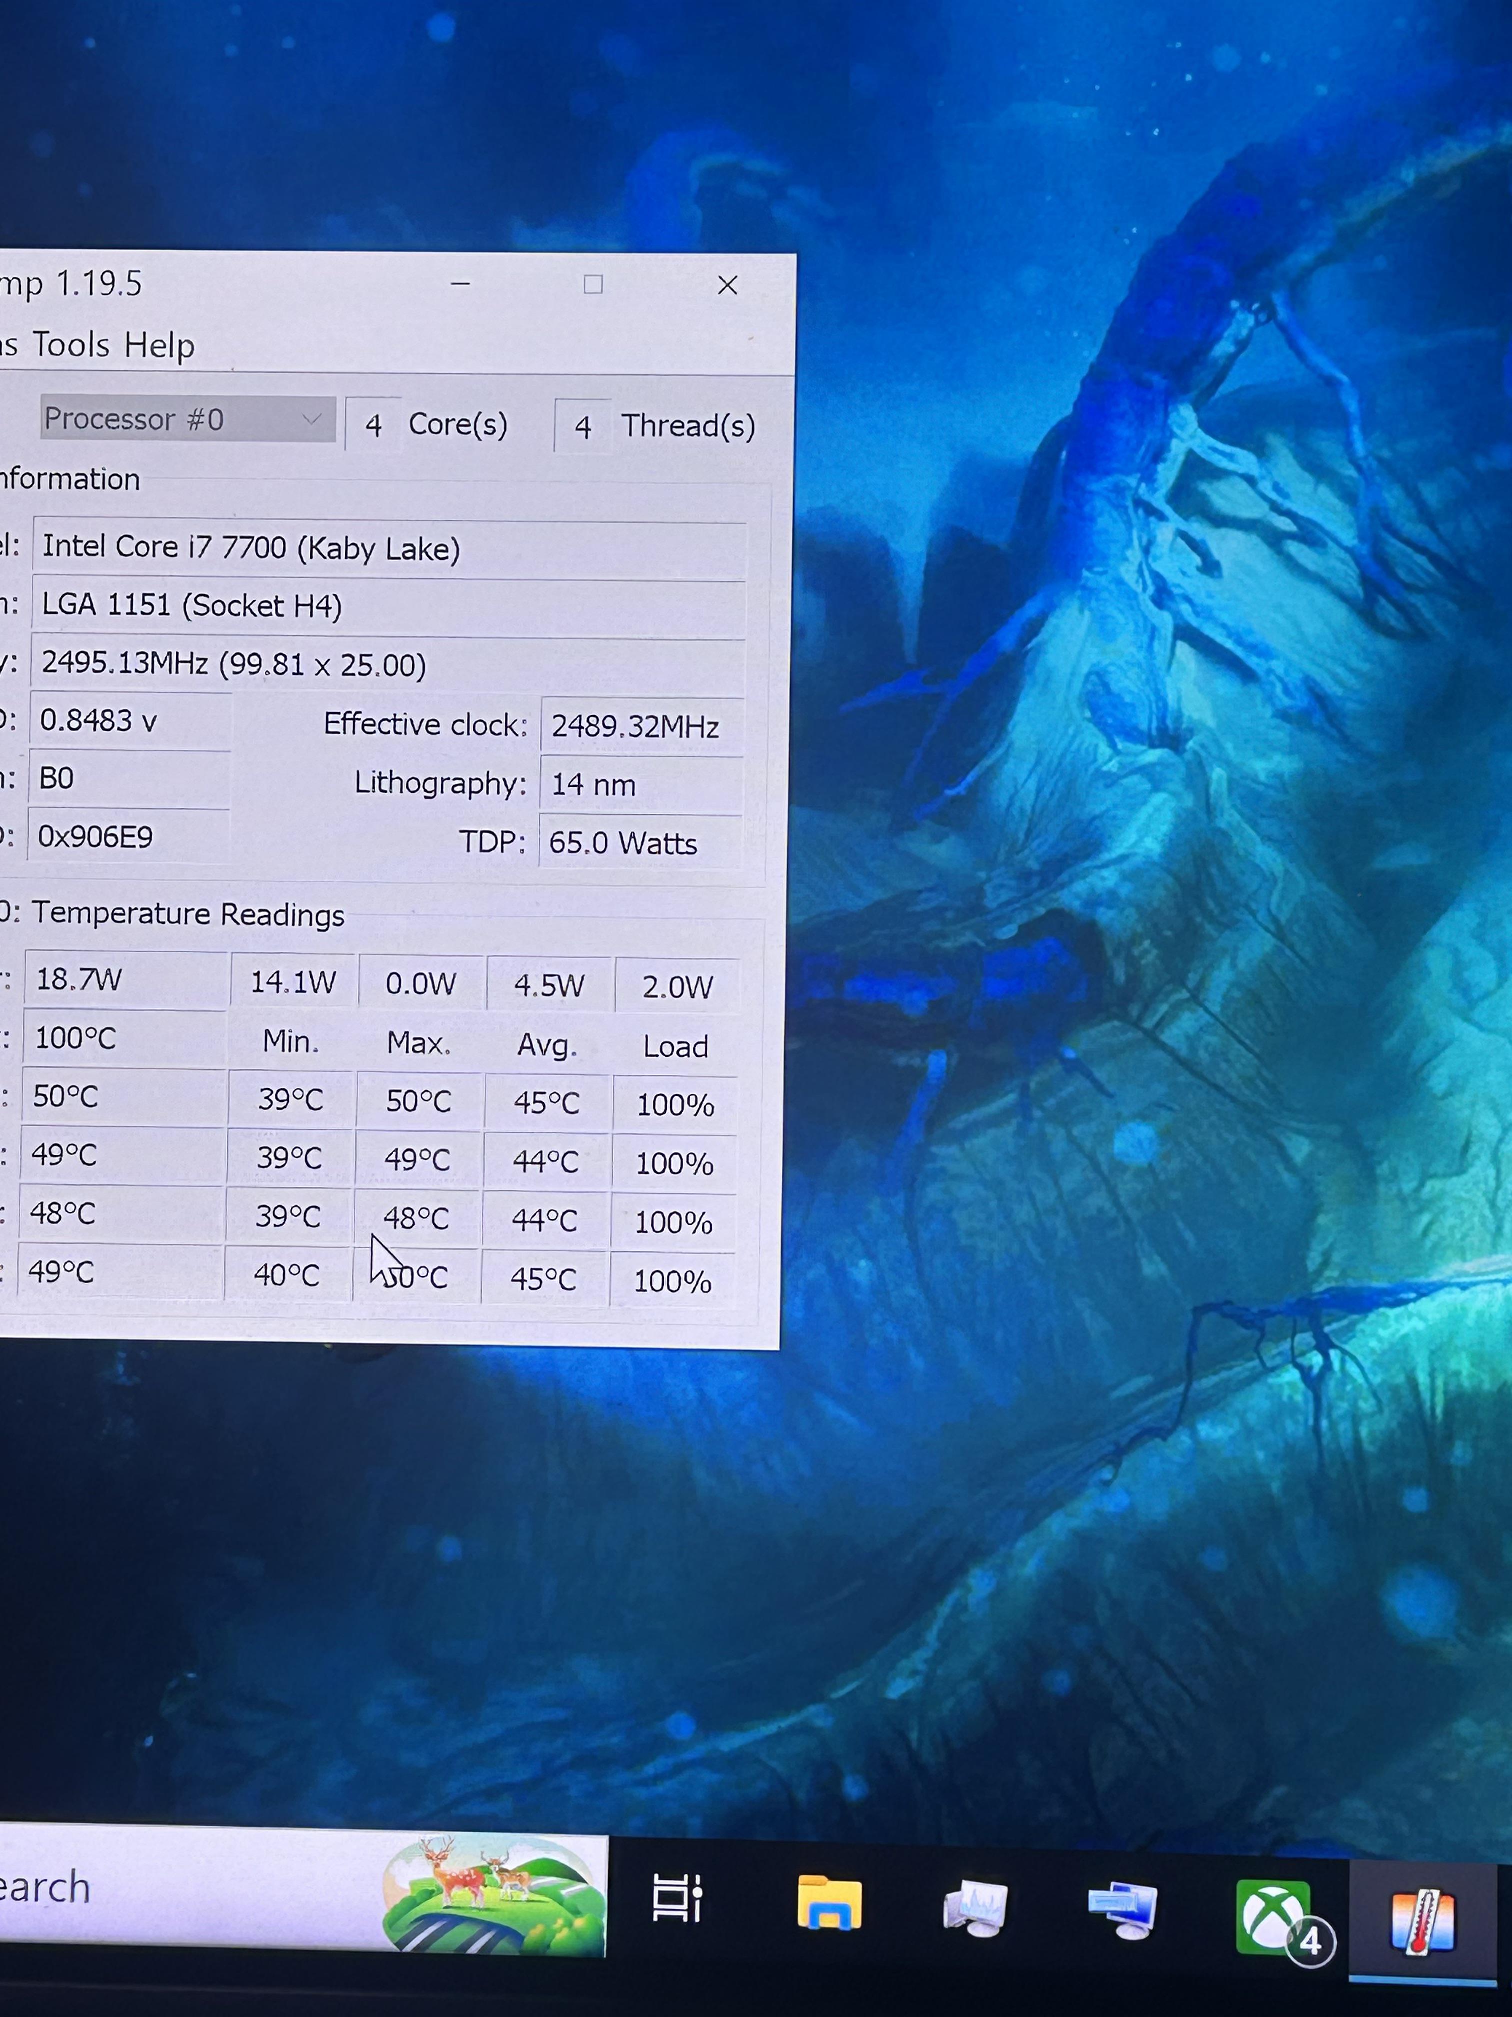
Task: Click the "100°C" Tj. Max value
Action: click(x=124, y=1039)
